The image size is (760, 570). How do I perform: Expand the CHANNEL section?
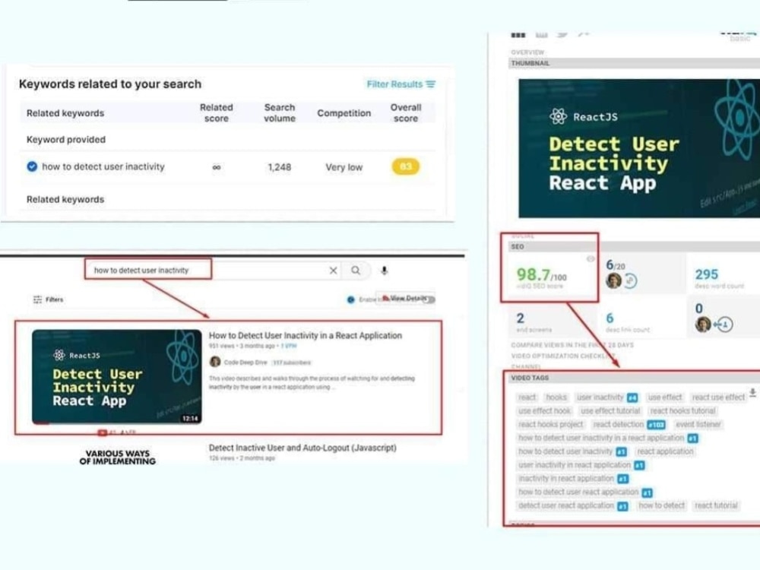point(525,367)
